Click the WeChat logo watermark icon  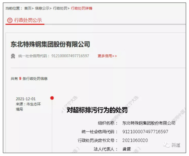pos(166,145)
